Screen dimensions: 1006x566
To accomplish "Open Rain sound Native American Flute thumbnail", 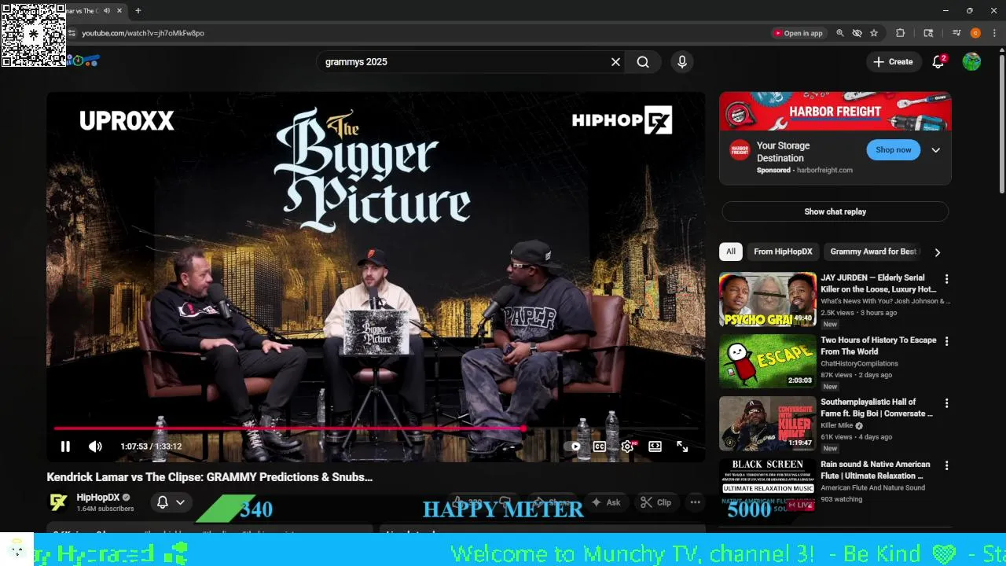I will point(768,485).
